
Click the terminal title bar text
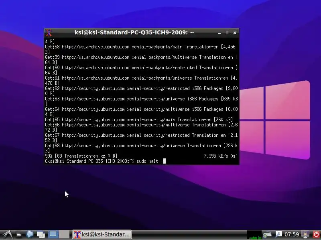134,32
